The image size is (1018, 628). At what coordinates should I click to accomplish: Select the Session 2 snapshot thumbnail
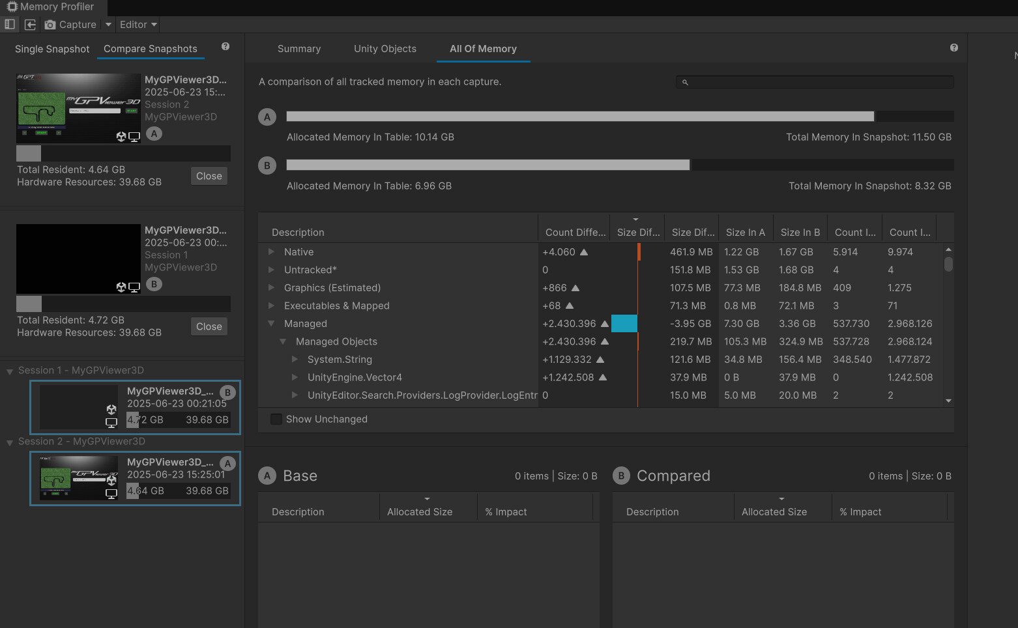[78, 478]
